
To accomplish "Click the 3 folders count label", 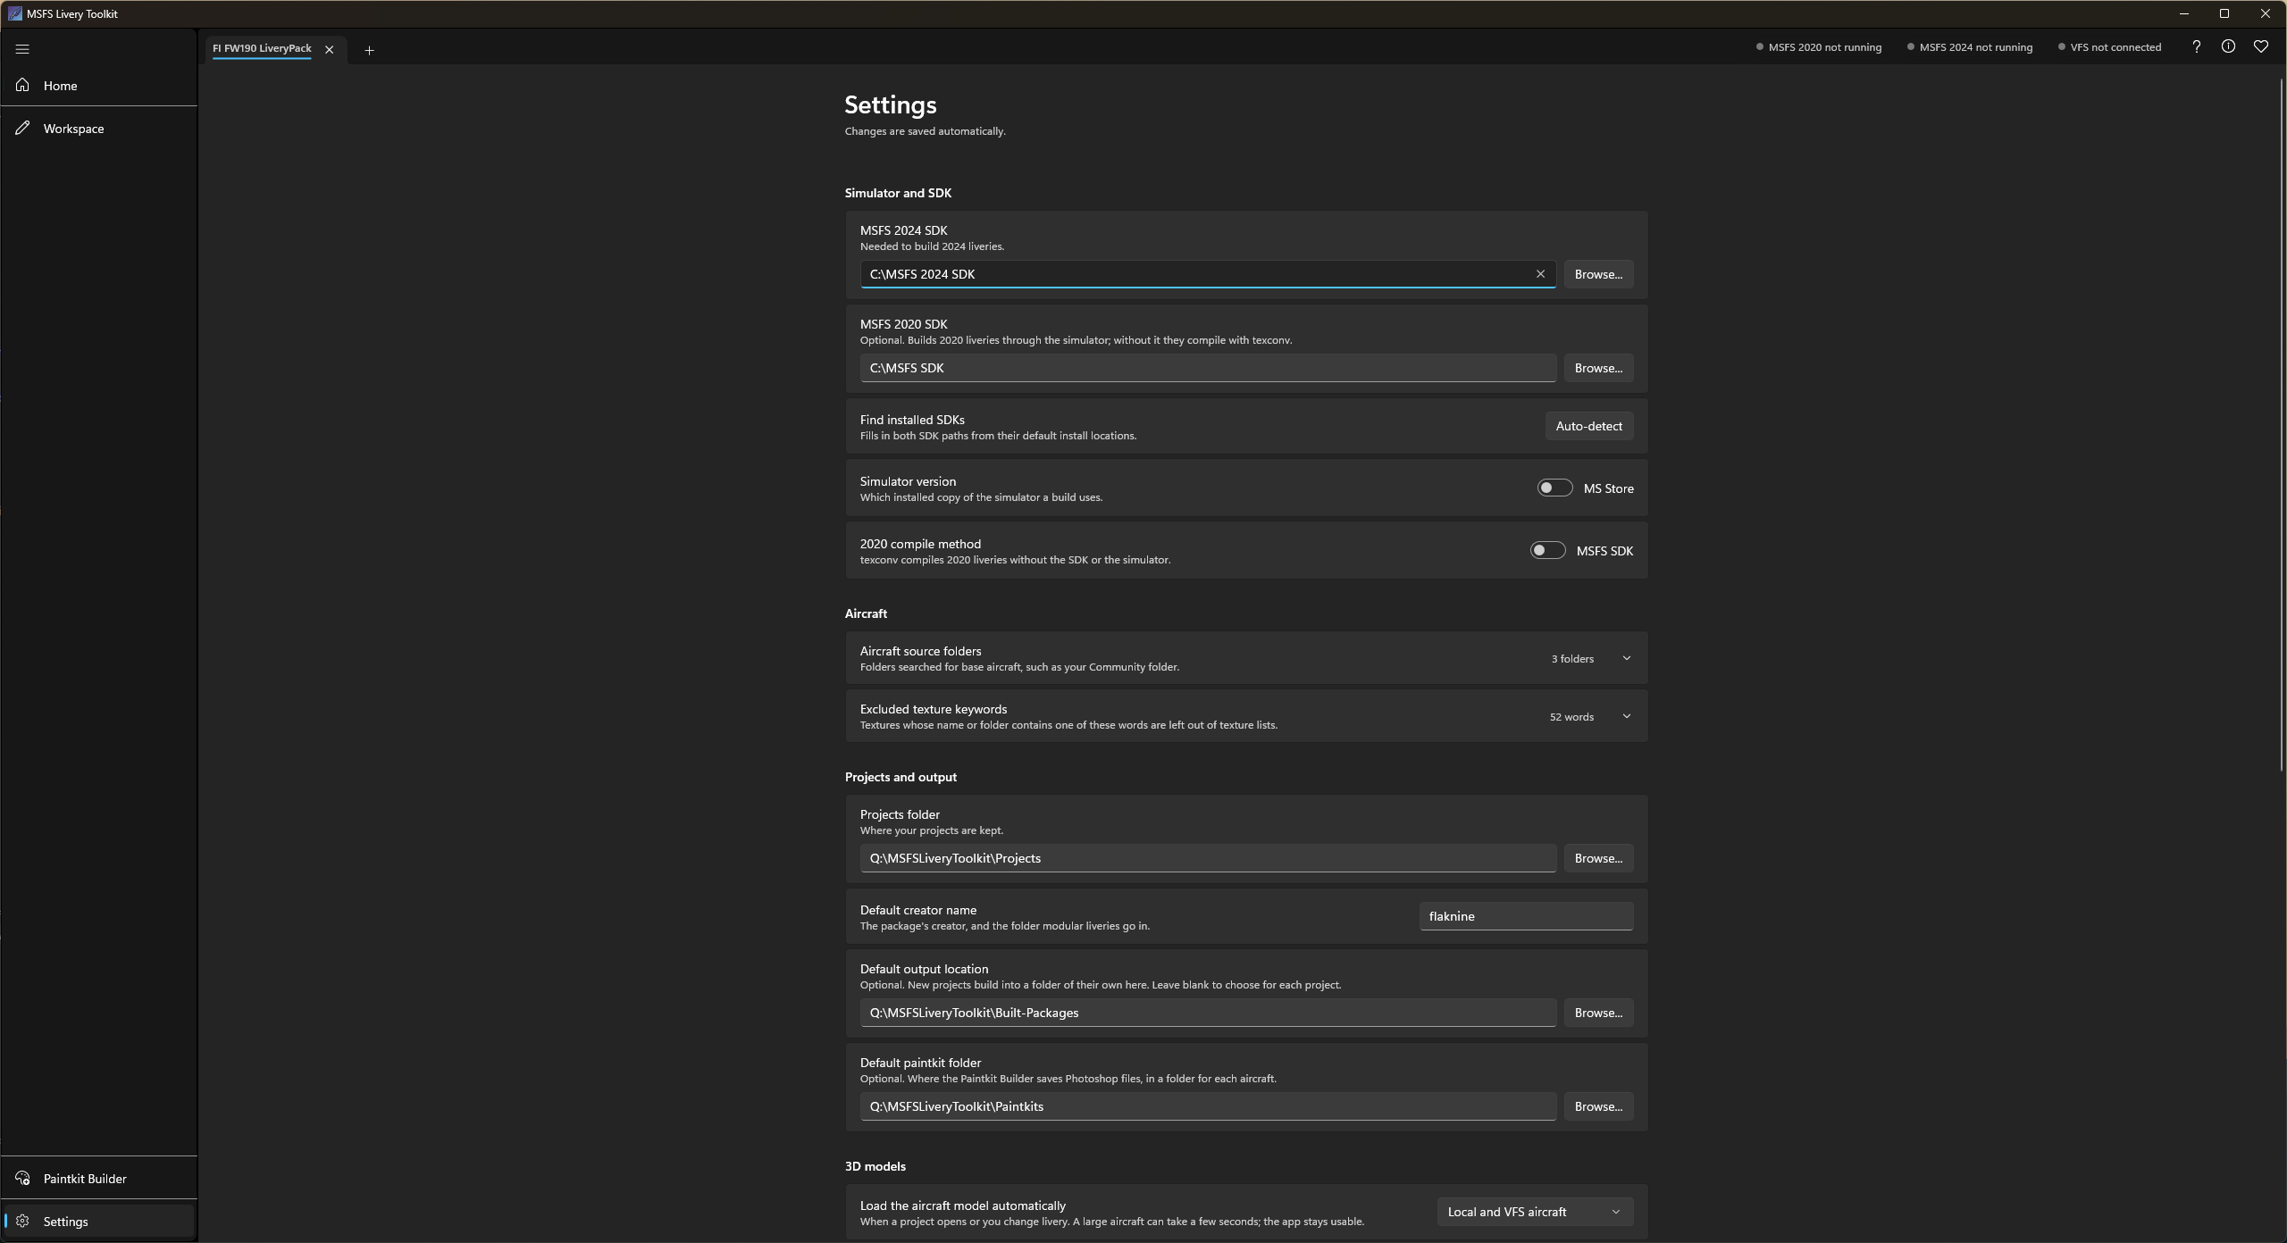I will (x=1572, y=659).
